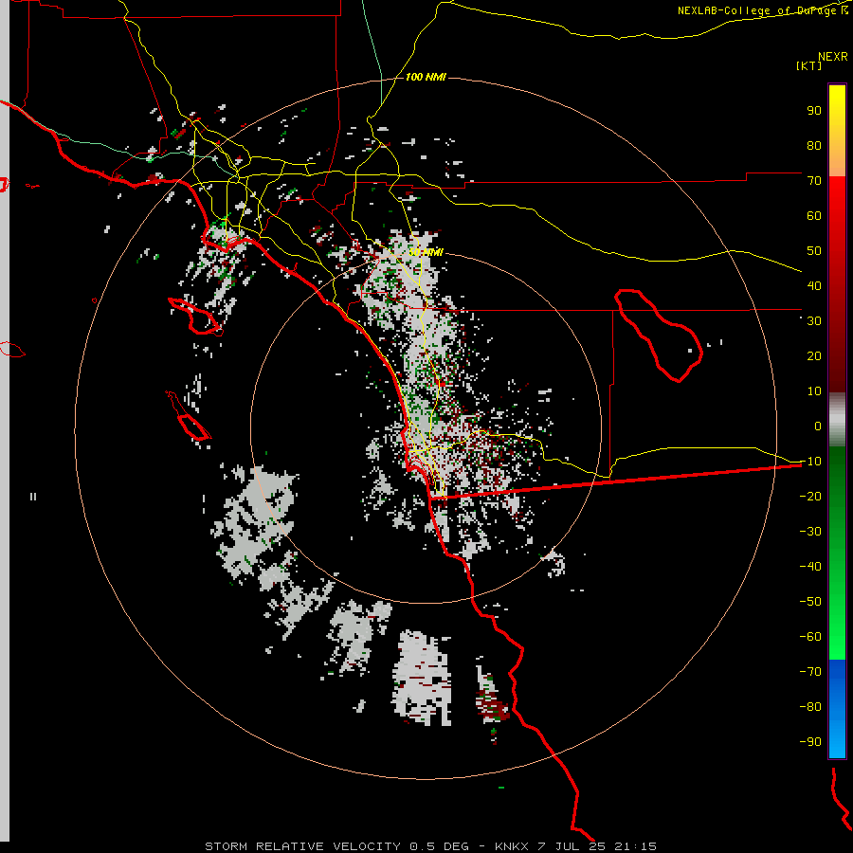This screenshot has width=853, height=853.
Task: Click the -60 value on the velocity scale
Action: 810,637
